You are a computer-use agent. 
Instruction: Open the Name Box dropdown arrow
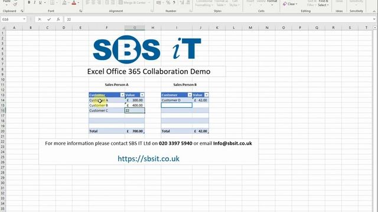tap(24, 19)
